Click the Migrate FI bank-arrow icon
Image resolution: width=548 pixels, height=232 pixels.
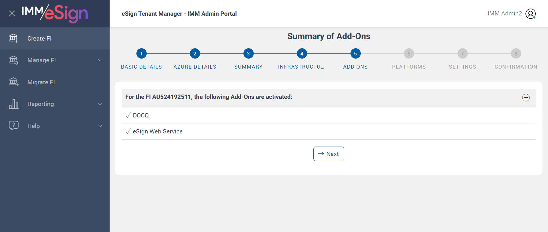[x=13, y=82]
